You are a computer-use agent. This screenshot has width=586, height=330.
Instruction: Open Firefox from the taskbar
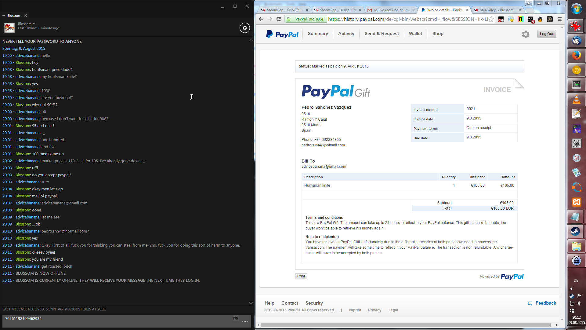[x=576, y=55]
